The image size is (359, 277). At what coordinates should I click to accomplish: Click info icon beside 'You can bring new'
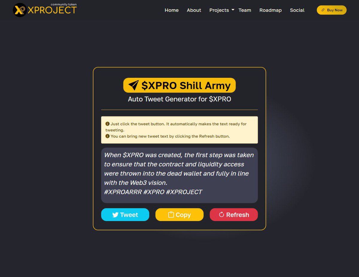click(107, 136)
